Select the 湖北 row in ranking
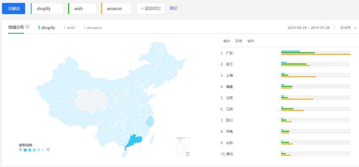The height and width of the screenshot is (167, 359). click(286, 154)
